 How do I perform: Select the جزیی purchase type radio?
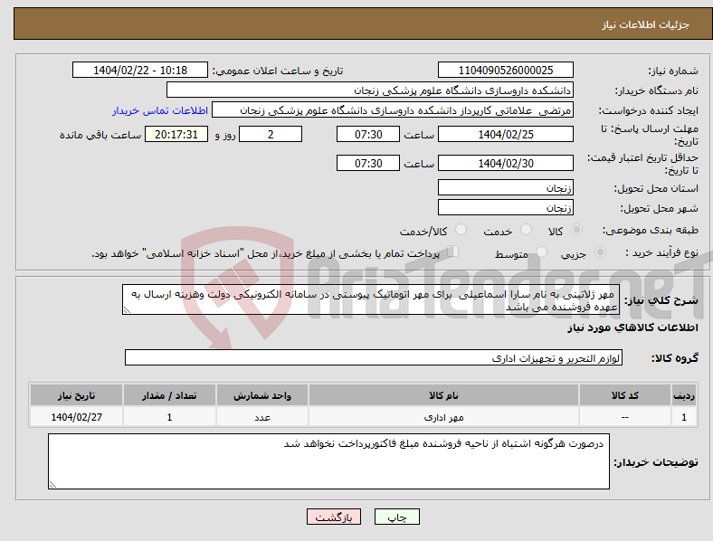(x=600, y=252)
